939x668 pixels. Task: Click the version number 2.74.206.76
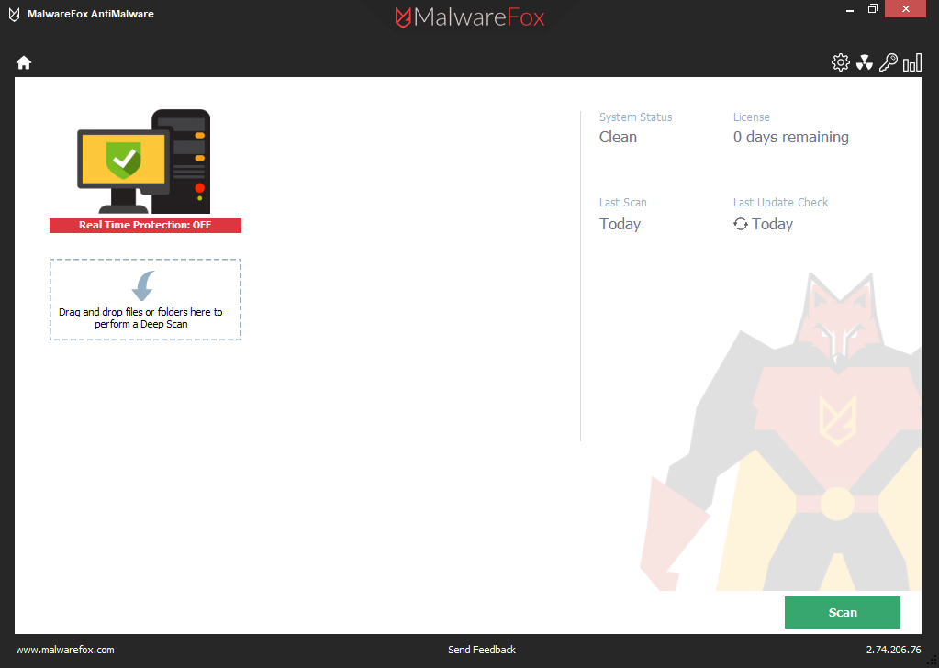(893, 650)
